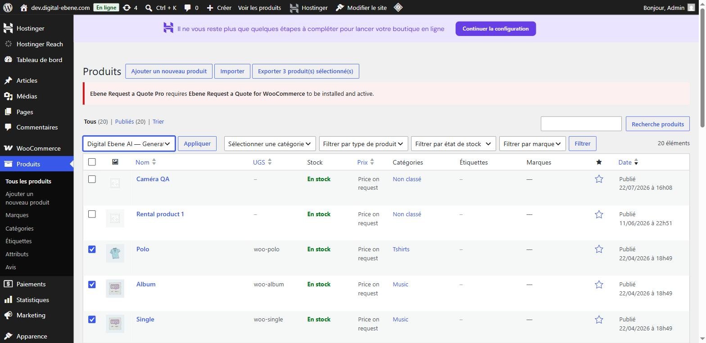Open search with the Ctrl + K magnifier
Viewport: 706px width, 343px height.
click(149, 8)
